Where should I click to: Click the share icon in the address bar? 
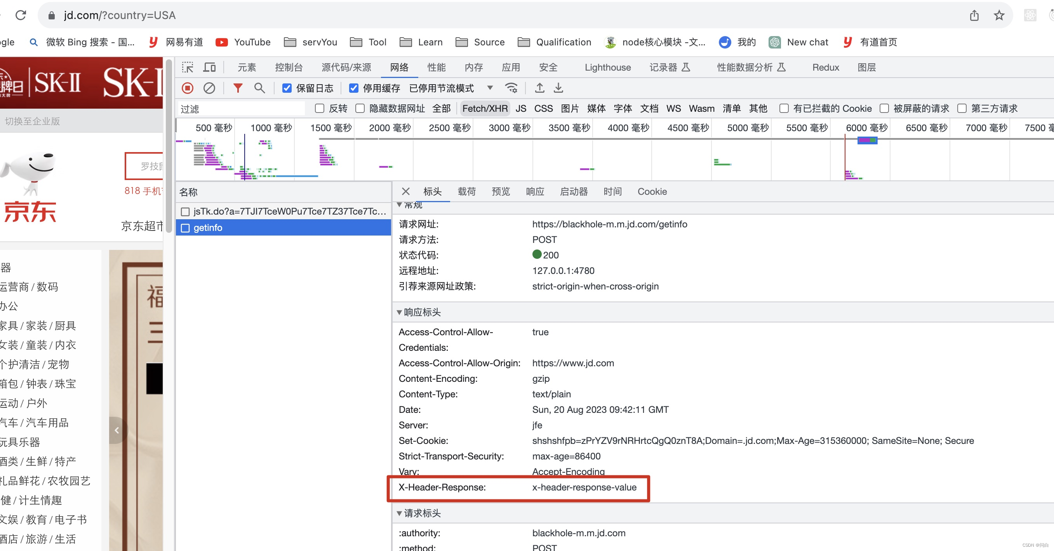pyautogui.click(x=974, y=15)
